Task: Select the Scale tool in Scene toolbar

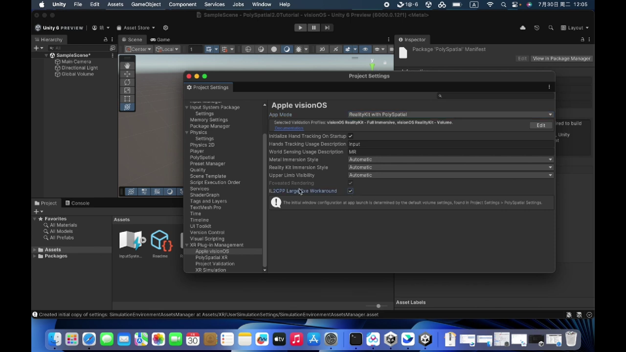Action: tap(127, 90)
